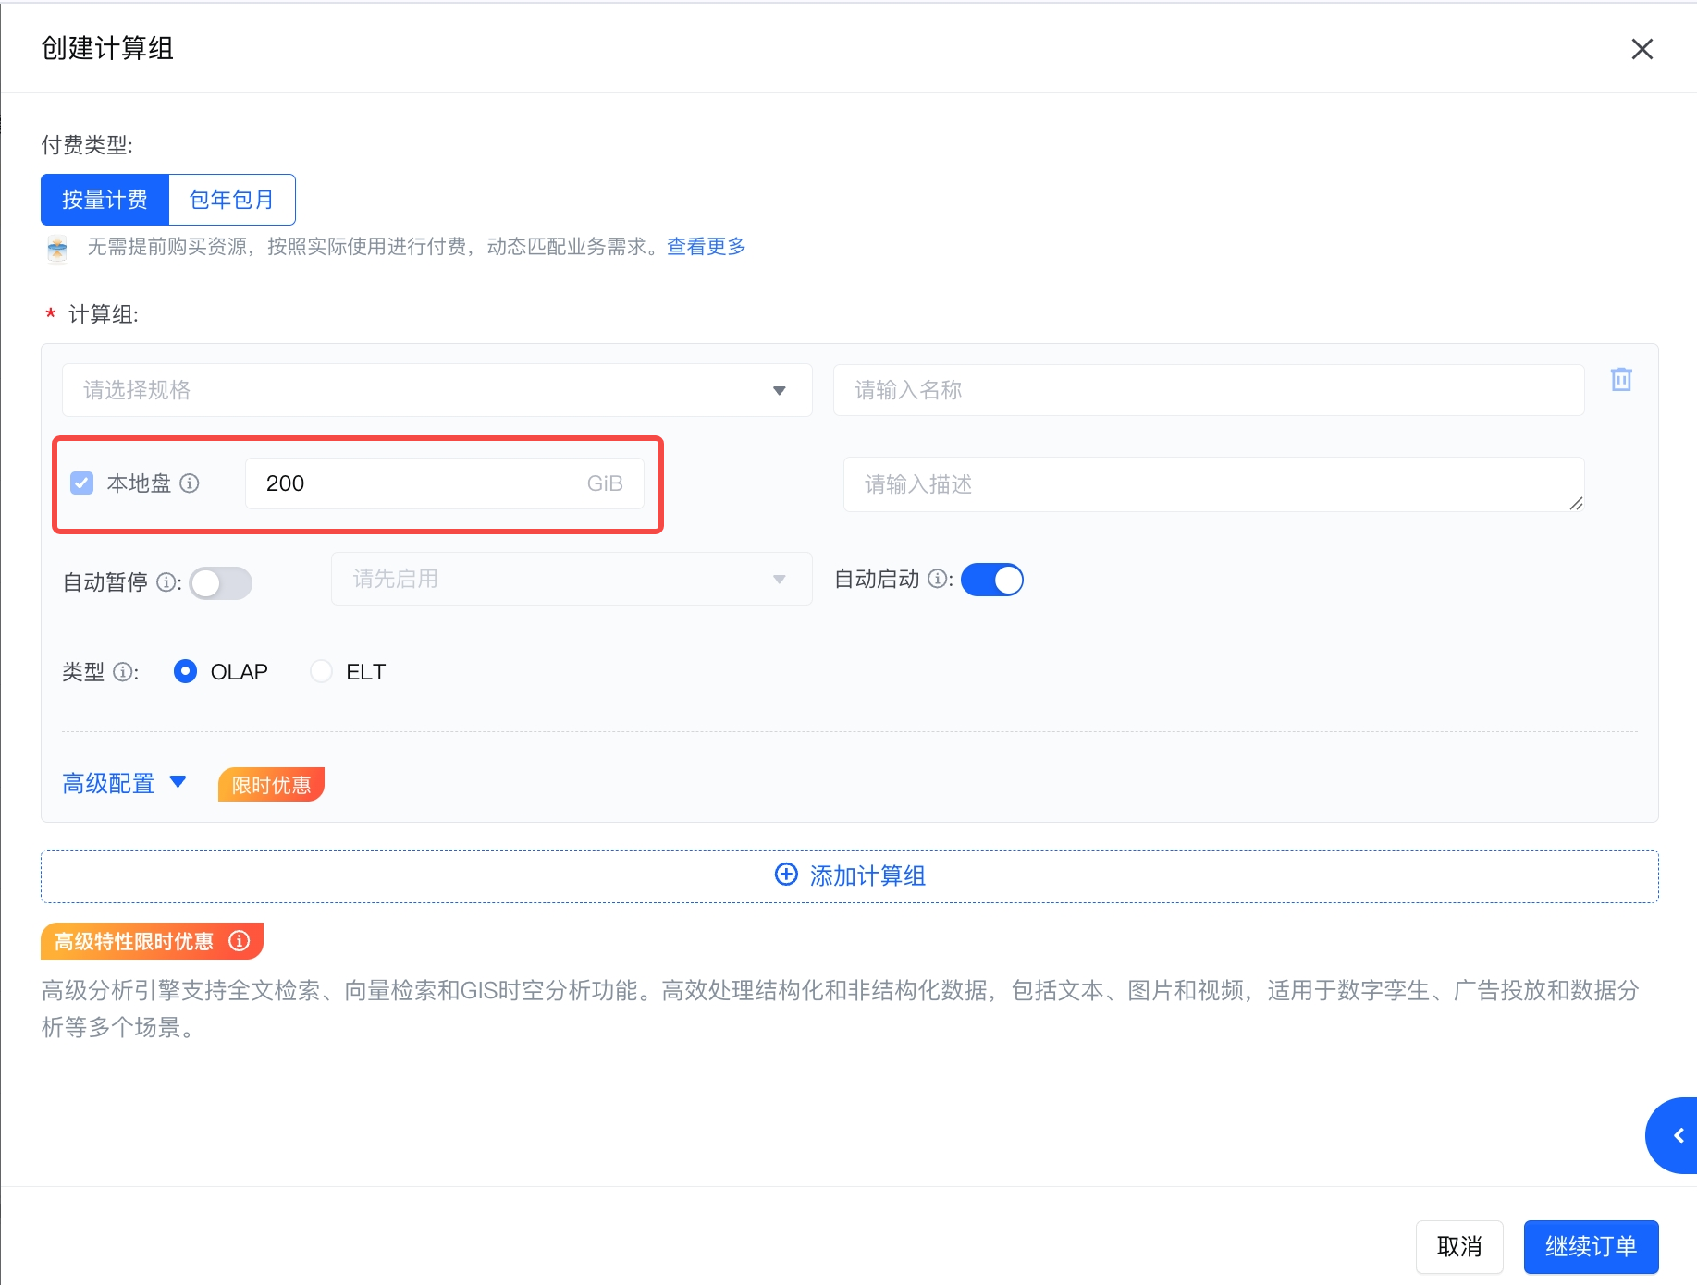Close the 创建计算组 dialog

1642,49
